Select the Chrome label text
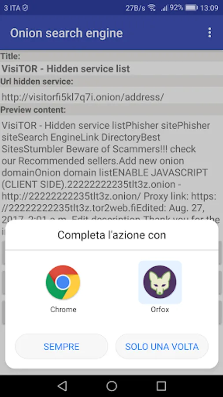Viewport: 223px width, 397px height. (x=63, y=309)
